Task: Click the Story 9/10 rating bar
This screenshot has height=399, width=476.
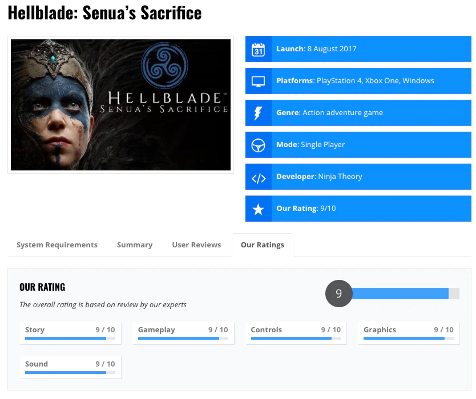Action: point(70,339)
